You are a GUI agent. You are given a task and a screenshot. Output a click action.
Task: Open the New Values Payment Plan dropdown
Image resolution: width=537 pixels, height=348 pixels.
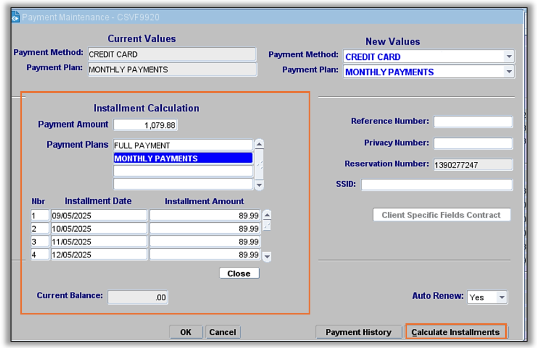point(509,72)
